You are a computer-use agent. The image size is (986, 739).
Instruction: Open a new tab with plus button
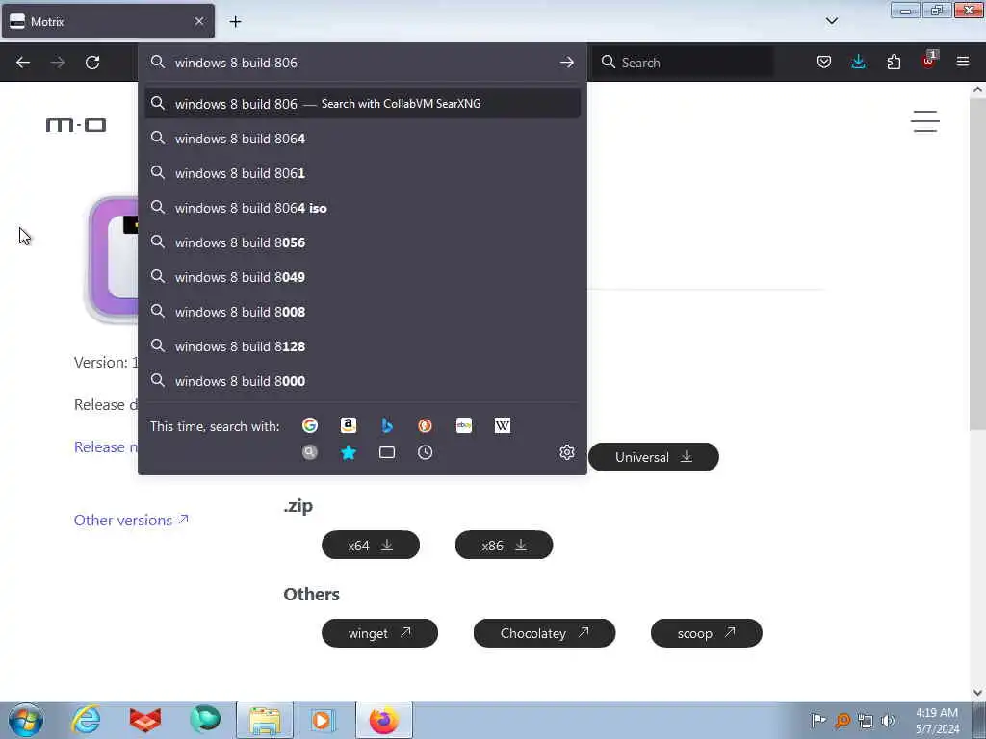235,21
